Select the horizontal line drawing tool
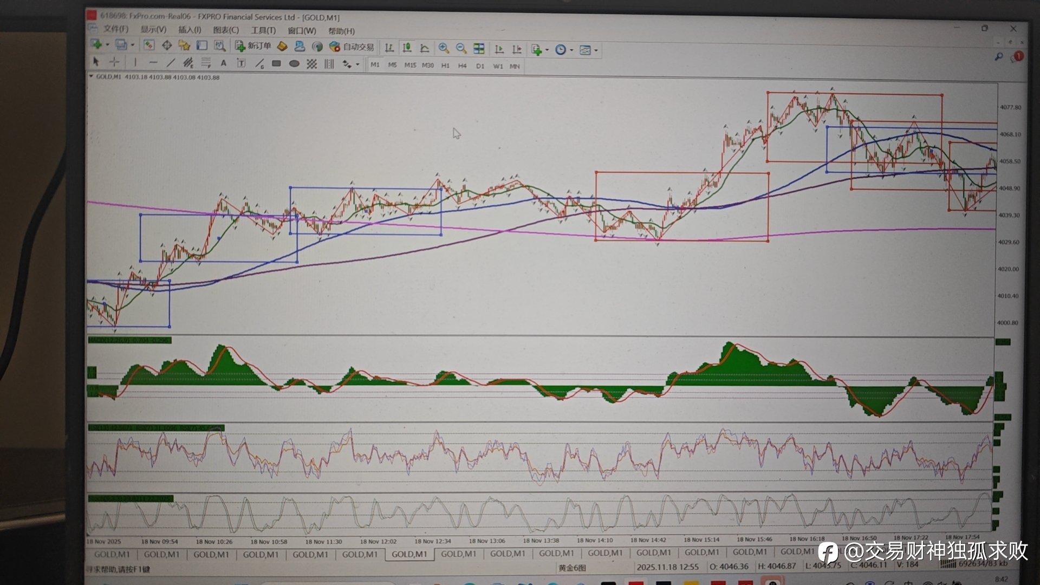 pos(153,62)
